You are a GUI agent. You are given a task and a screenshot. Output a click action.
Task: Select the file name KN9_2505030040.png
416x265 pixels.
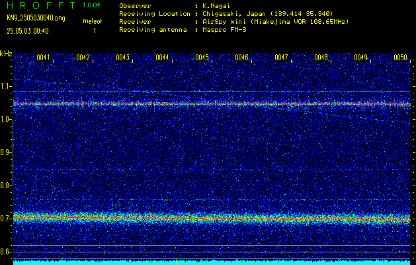click(36, 18)
